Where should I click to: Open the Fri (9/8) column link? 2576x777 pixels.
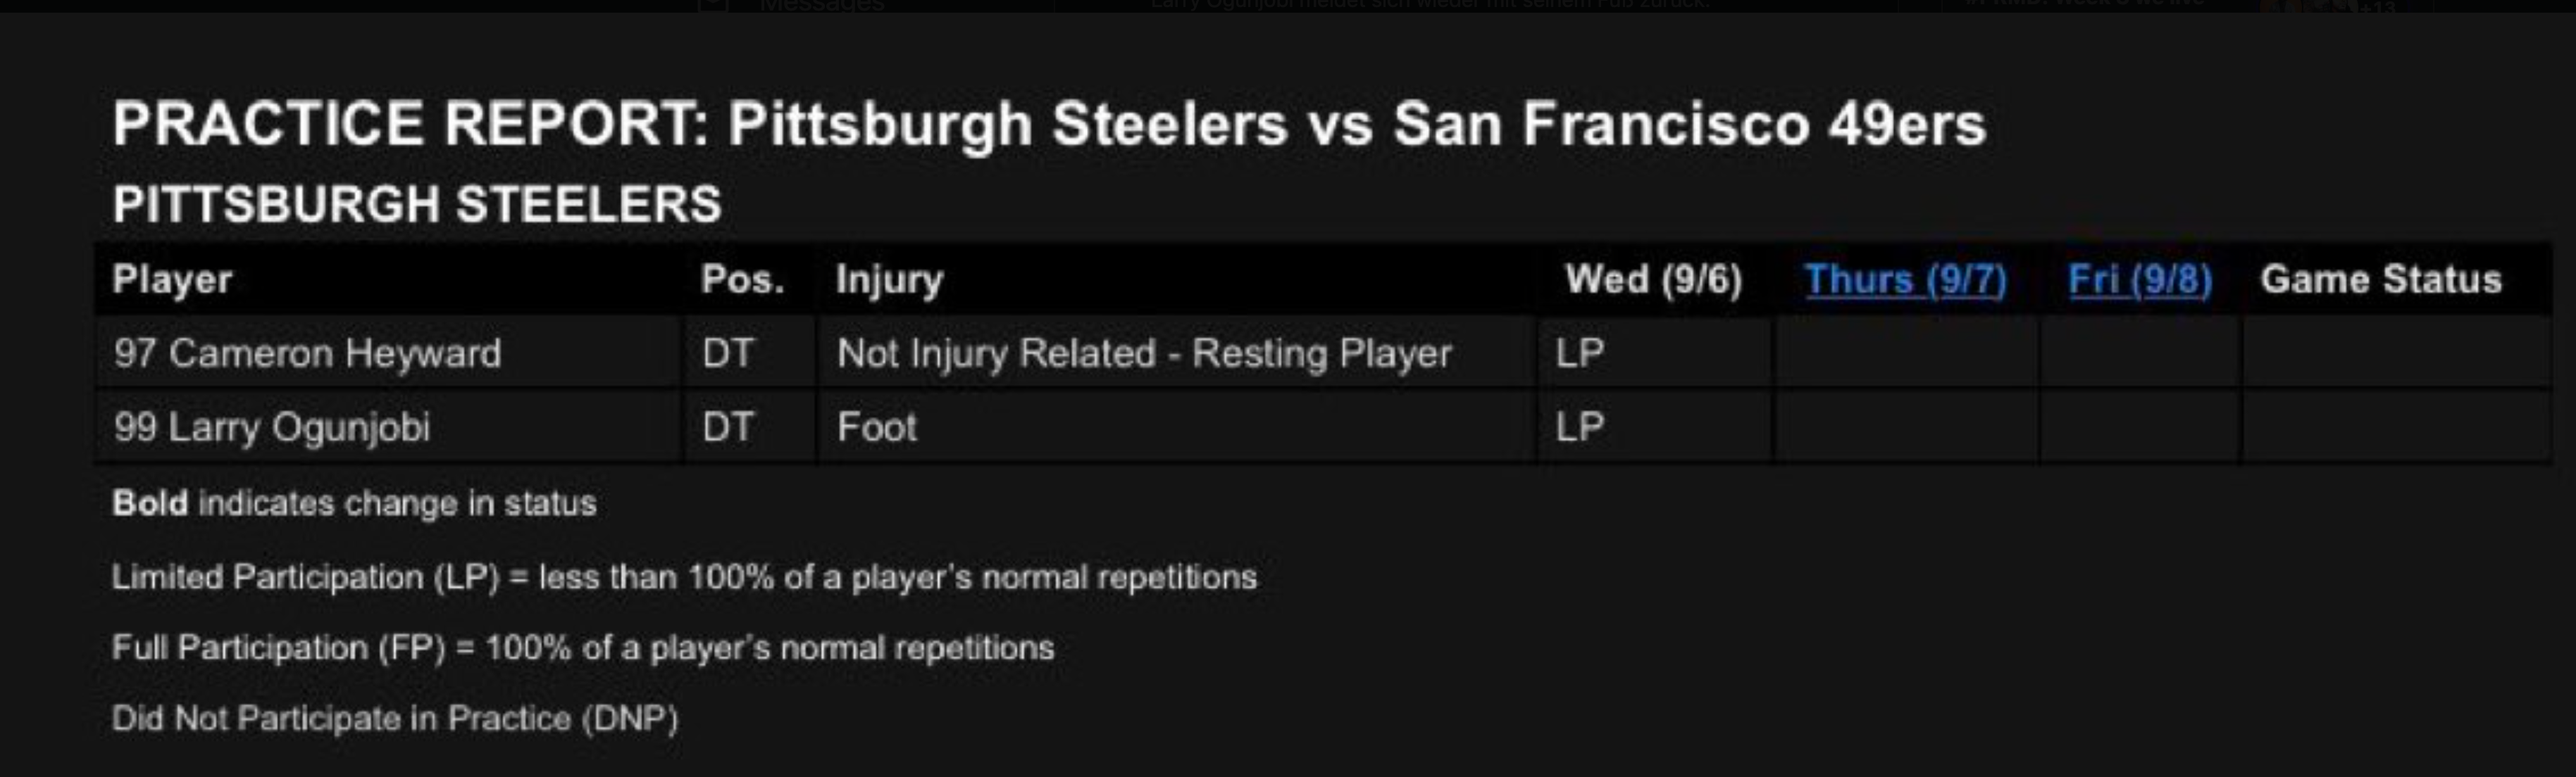2139,279
